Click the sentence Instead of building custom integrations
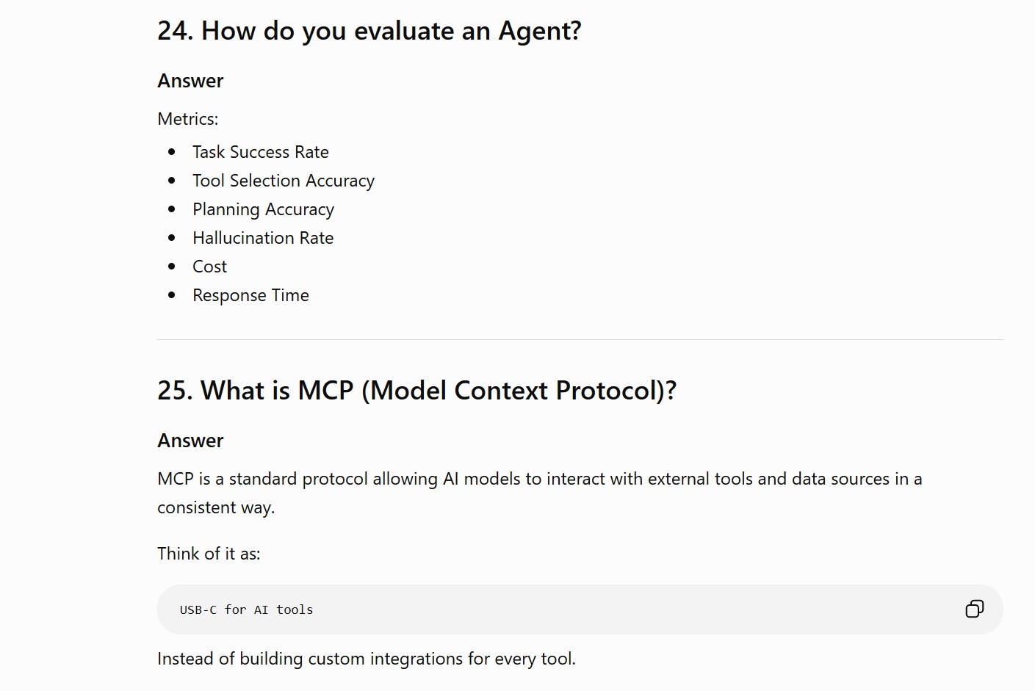This screenshot has width=1035, height=691. pos(367,659)
